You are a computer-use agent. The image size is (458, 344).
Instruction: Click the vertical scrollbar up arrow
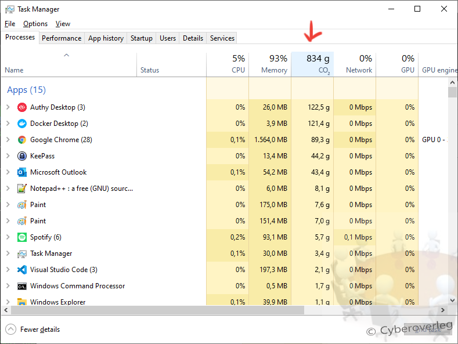click(452, 82)
